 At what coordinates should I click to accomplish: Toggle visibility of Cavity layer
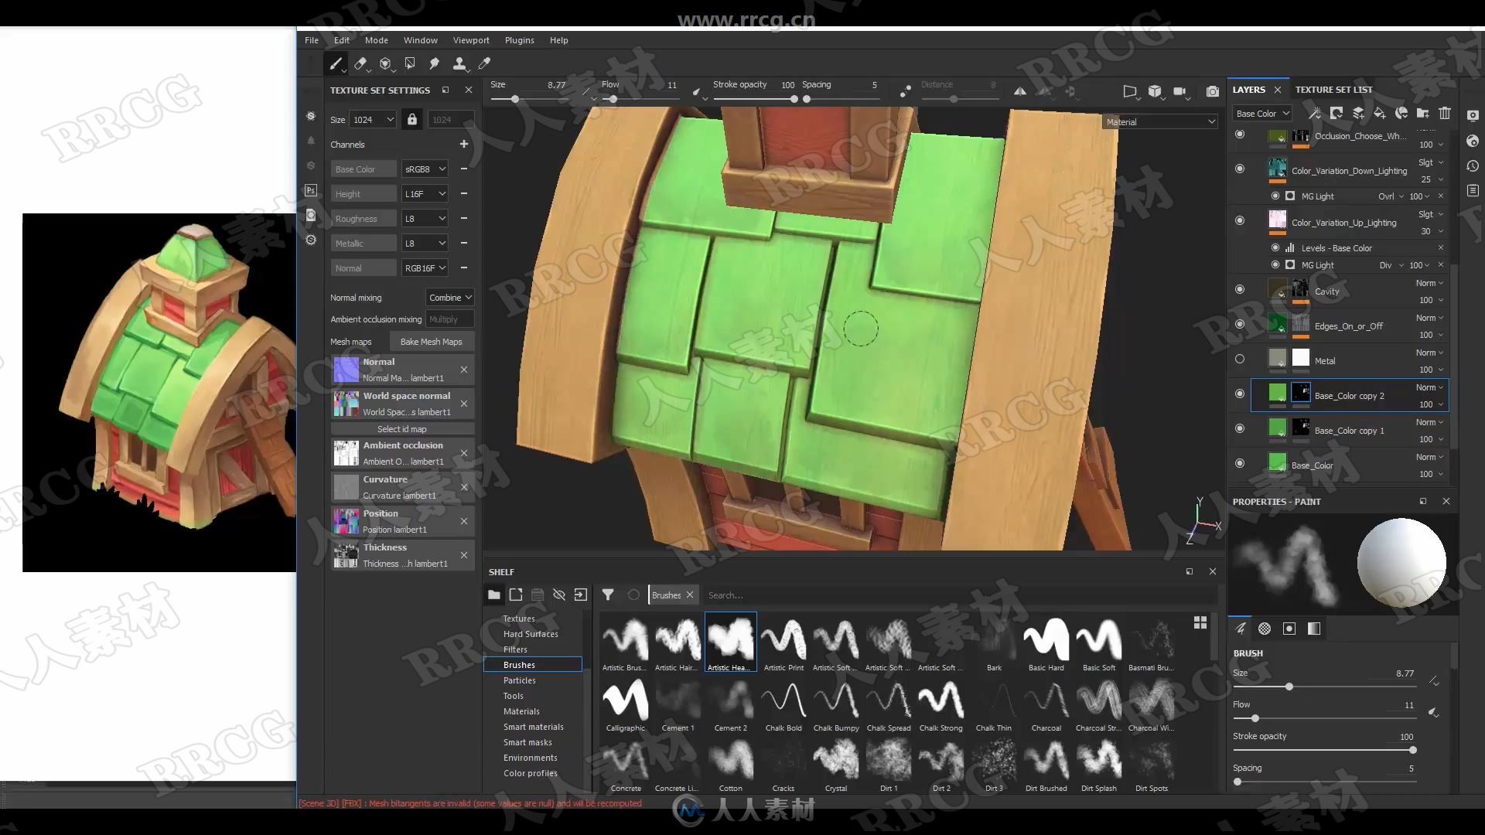1241,291
